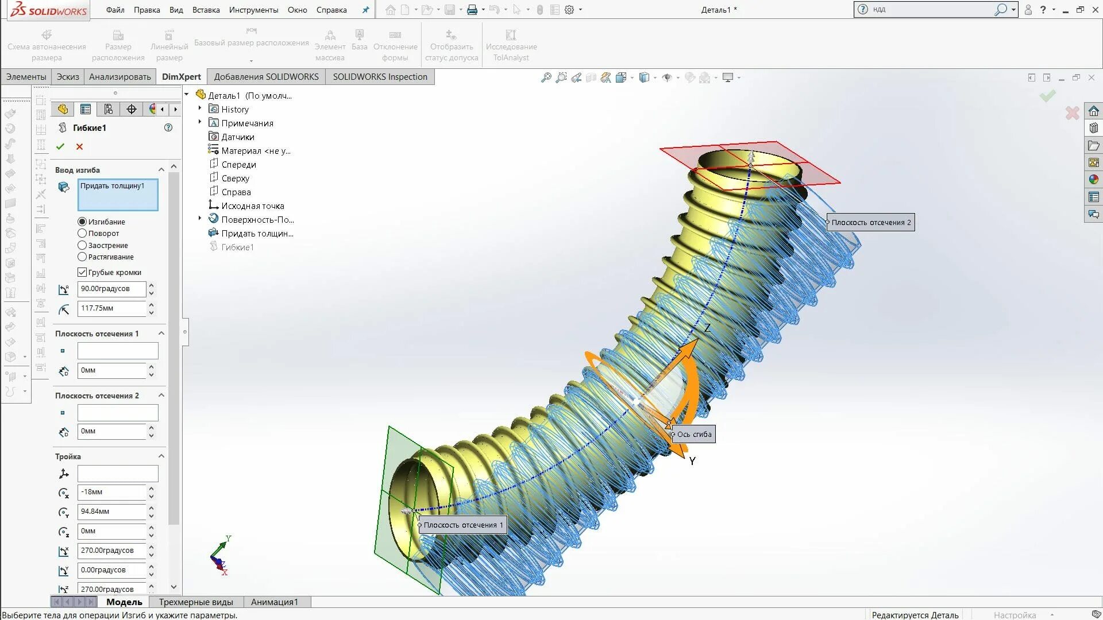Select the Zoom to Fit tool
The image size is (1103, 620).
pos(545,77)
